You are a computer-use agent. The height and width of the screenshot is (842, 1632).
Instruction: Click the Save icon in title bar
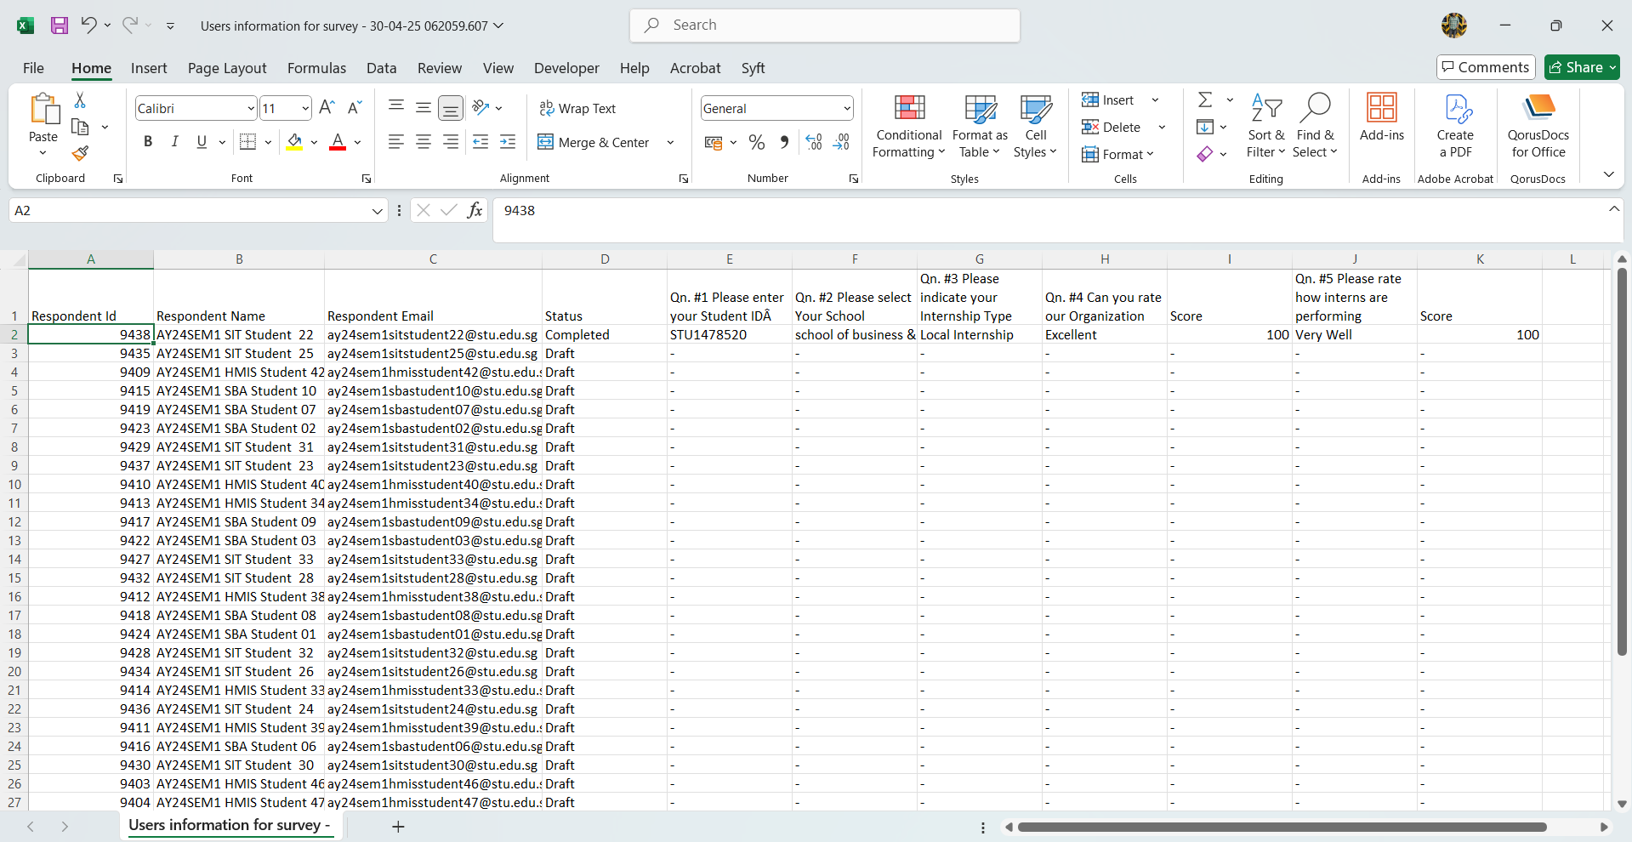point(60,26)
